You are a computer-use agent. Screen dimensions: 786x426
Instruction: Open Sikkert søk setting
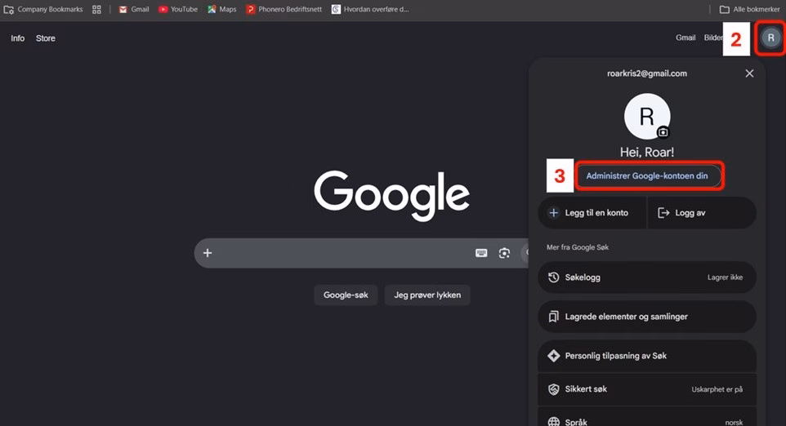click(x=647, y=389)
